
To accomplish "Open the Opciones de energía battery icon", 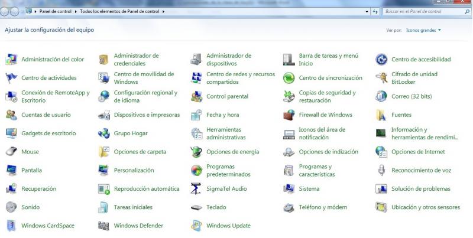I will point(196,152).
